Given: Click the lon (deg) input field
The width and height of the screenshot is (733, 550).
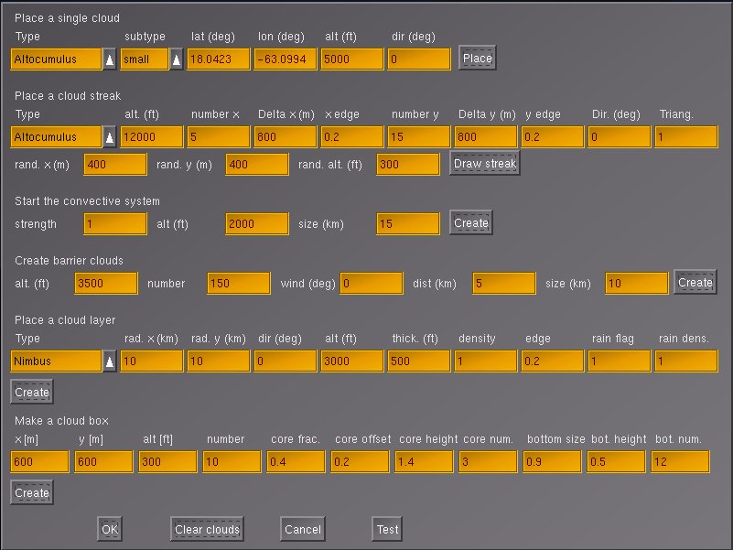Looking at the screenshot, I should pyautogui.click(x=286, y=59).
